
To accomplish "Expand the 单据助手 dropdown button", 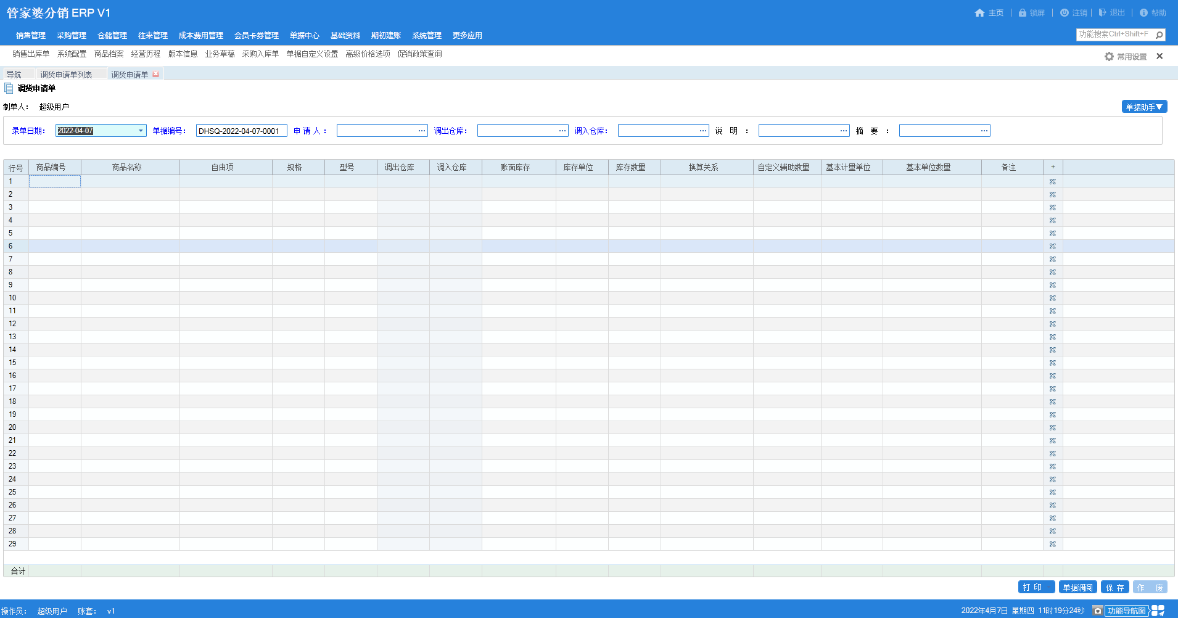I will (1144, 107).
